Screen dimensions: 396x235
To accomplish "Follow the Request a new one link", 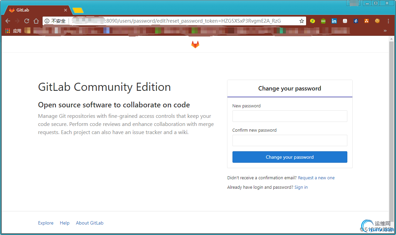I will pos(316,178).
